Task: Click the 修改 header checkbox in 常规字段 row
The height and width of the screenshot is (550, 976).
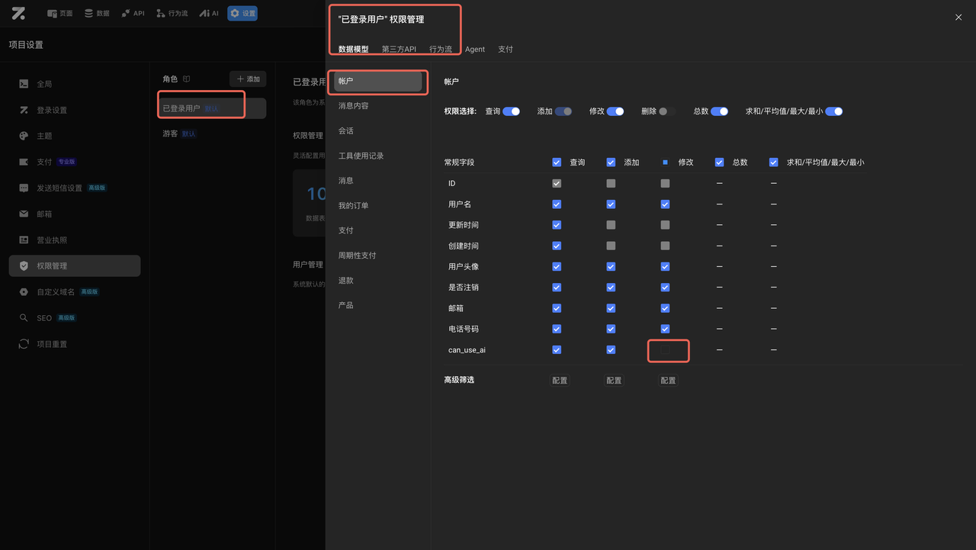Action: pyautogui.click(x=665, y=162)
